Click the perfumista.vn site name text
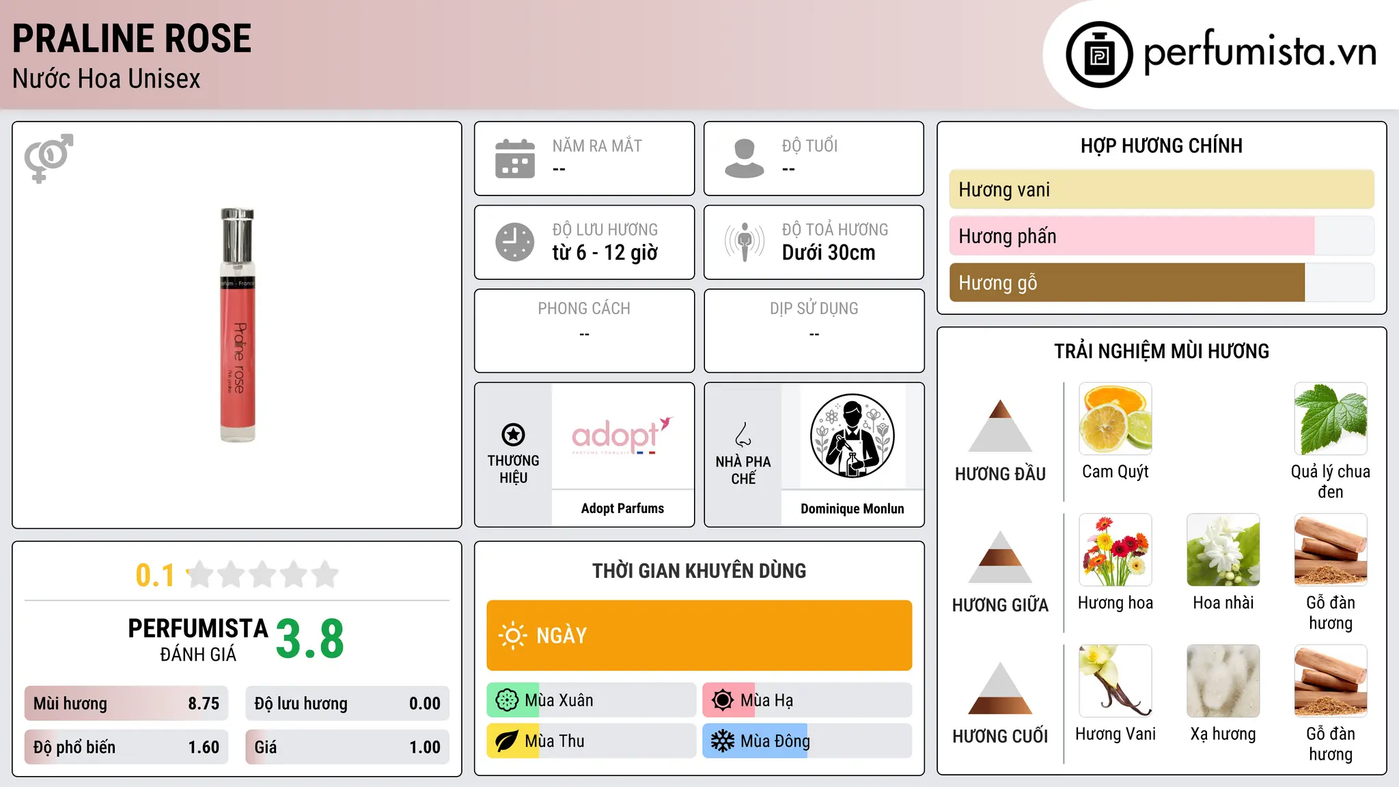This screenshot has width=1399, height=787. click(x=1260, y=52)
